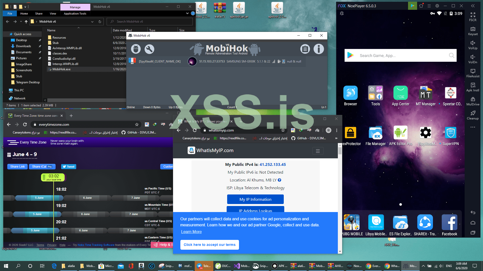The width and height of the screenshot is (483, 271).
Task: Expand the File Explorer ribbon chevron
Action: point(187,13)
